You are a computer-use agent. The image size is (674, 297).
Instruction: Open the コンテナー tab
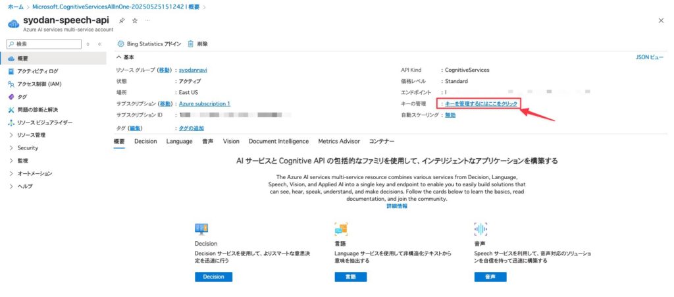tap(381, 141)
